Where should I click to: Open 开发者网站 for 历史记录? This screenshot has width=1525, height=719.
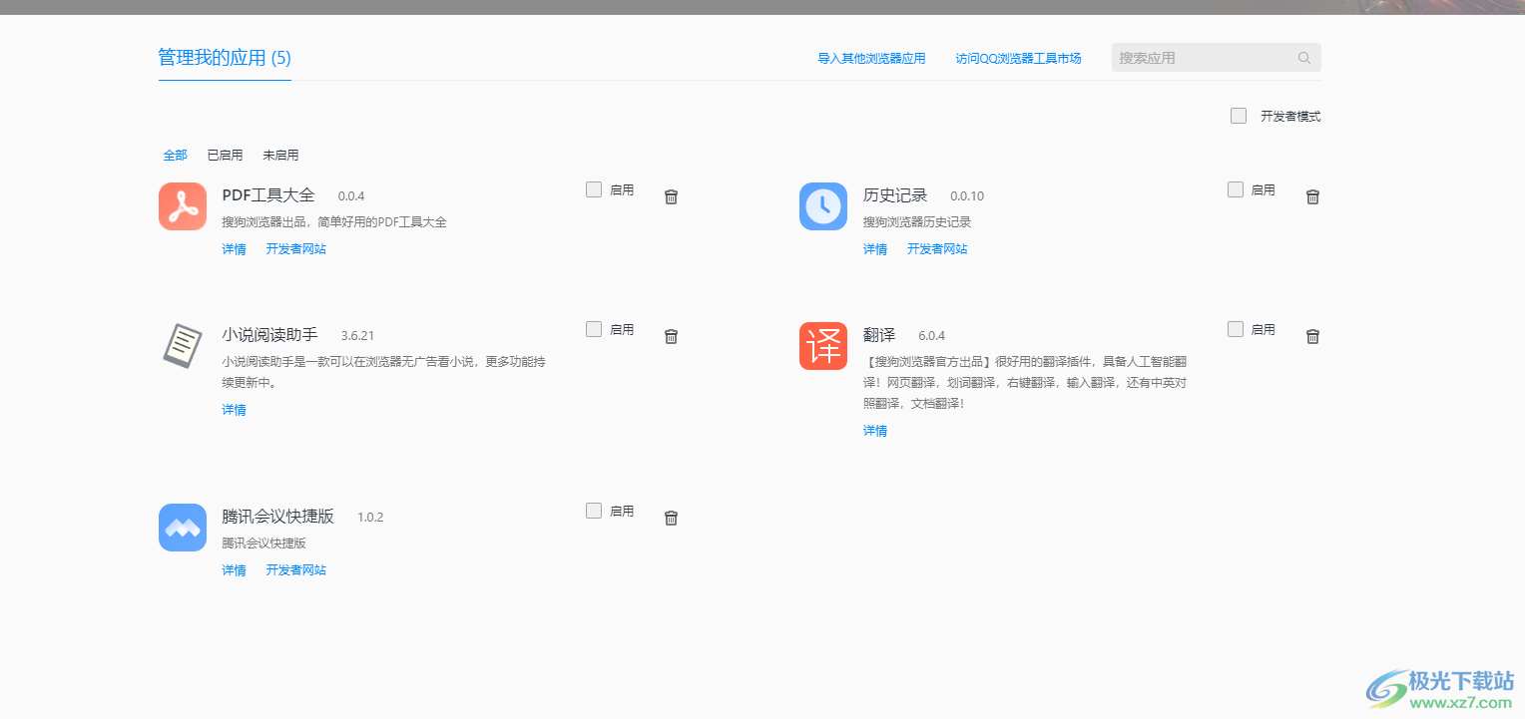(937, 249)
